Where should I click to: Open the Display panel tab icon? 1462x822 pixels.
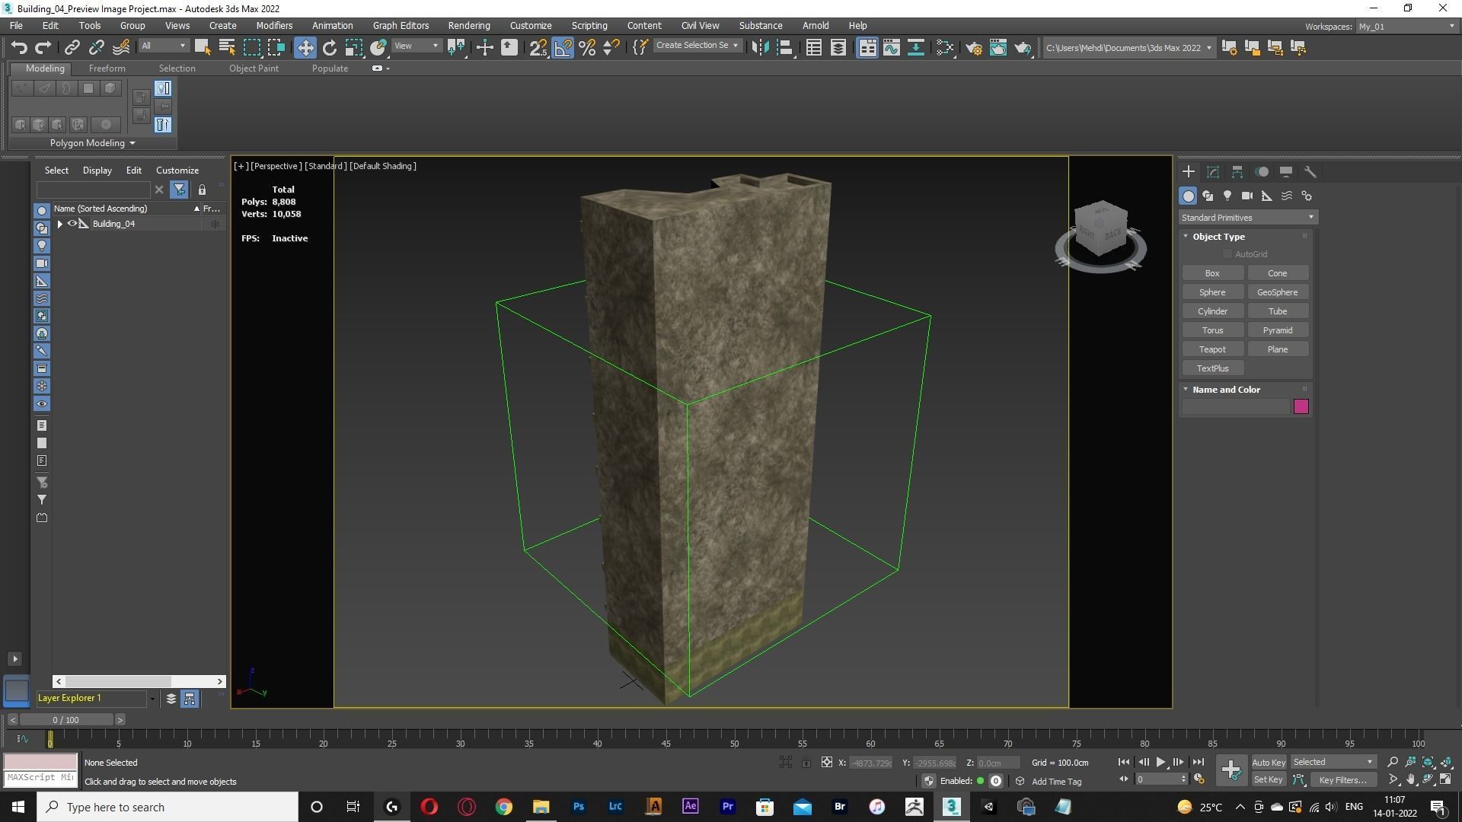(x=1286, y=172)
